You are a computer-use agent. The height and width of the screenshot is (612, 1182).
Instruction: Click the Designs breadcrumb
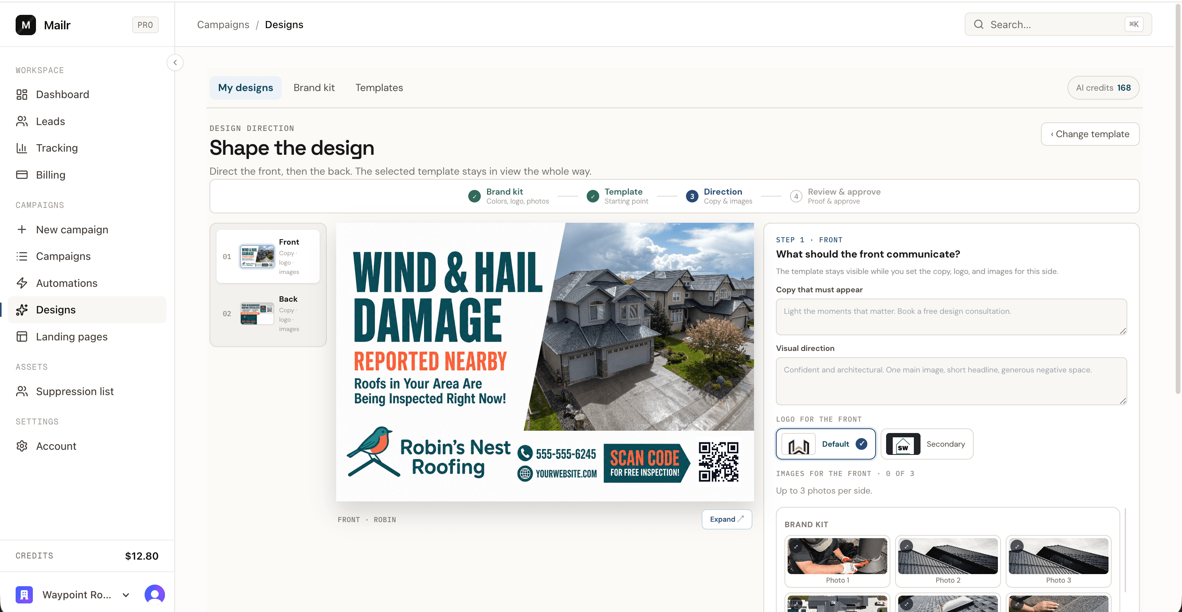coord(284,24)
